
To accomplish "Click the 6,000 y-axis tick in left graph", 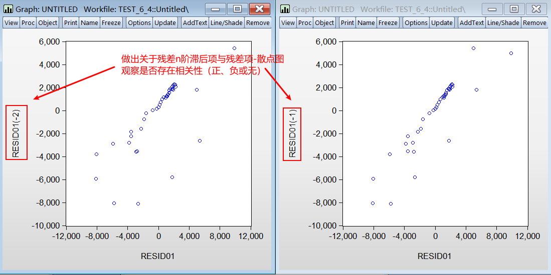I will [x=49, y=41].
